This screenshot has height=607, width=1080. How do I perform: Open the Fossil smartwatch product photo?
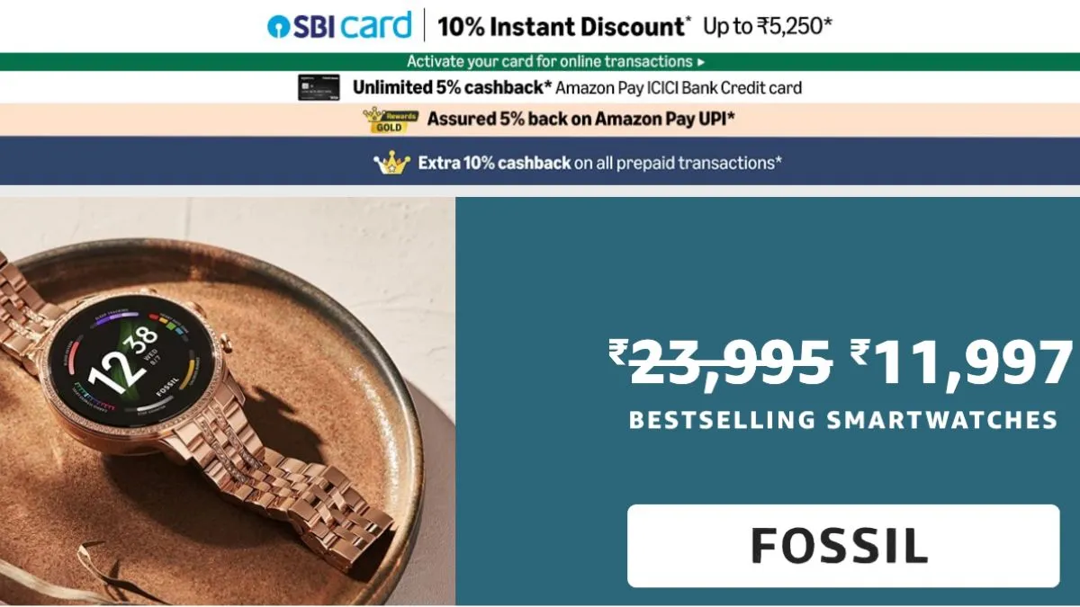click(x=228, y=401)
